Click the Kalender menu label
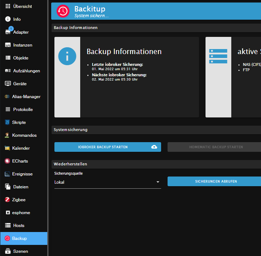Image resolution: width=261 pixels, height=256 pixels. click(21, 148)
